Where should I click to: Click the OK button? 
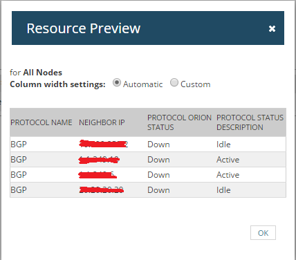[263, 233]
